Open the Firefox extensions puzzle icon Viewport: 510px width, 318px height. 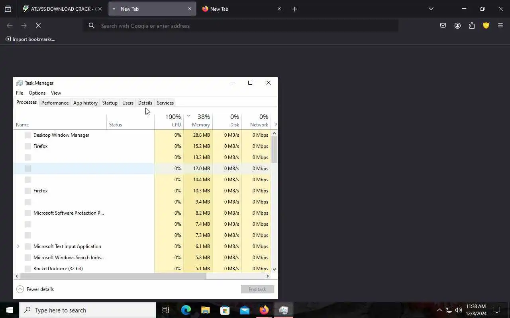click(x=472, y=25)
